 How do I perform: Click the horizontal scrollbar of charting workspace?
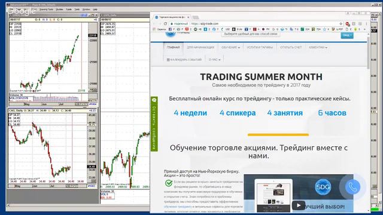click(78, 205)
